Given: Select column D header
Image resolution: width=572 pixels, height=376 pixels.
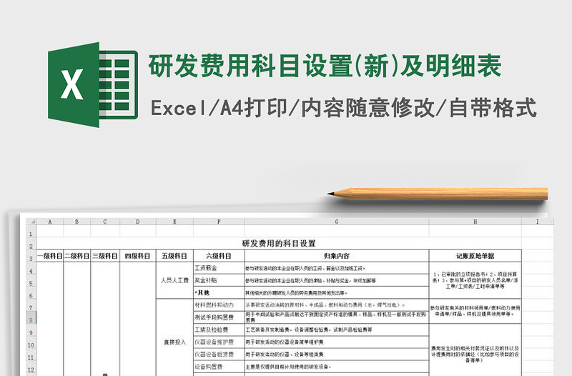Looking at the screenshot, I should [x=137, y=222].
